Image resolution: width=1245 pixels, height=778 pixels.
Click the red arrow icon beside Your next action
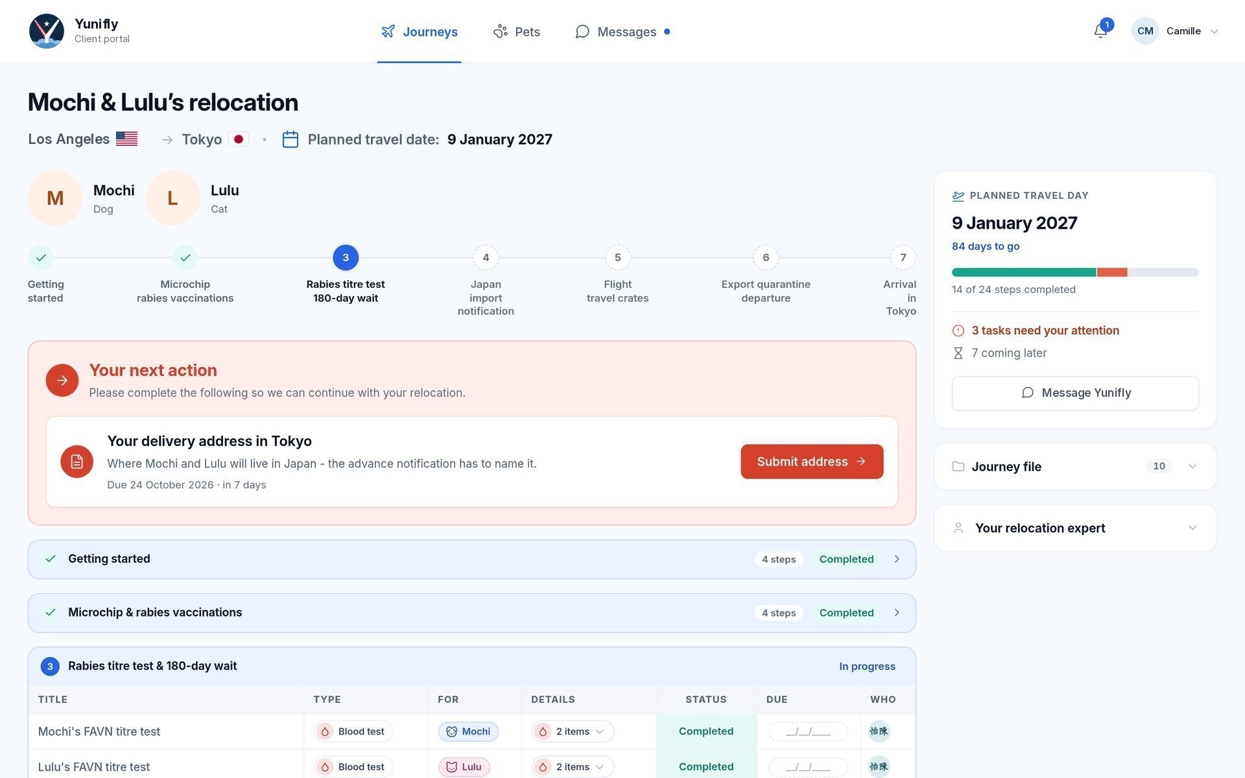click(x=62, y=381)
